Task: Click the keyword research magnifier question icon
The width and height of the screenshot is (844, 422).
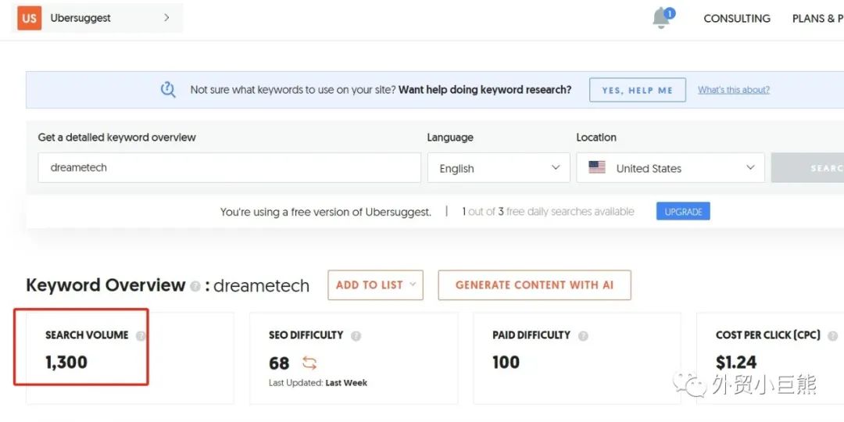Action: point(168,90)
